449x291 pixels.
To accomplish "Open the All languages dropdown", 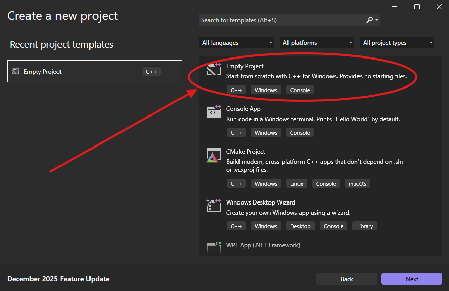I will tap(236, 42).
